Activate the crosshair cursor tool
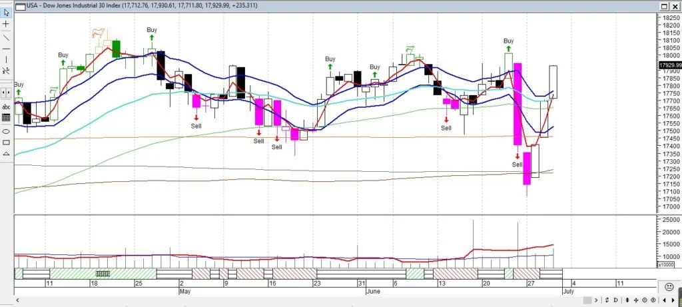This screenshot has width=682, height=307. click(6, 25)
